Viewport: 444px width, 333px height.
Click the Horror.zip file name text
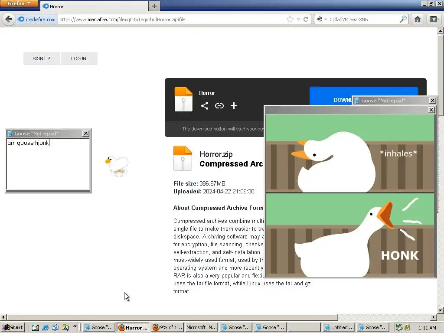[x=216, y=154]
